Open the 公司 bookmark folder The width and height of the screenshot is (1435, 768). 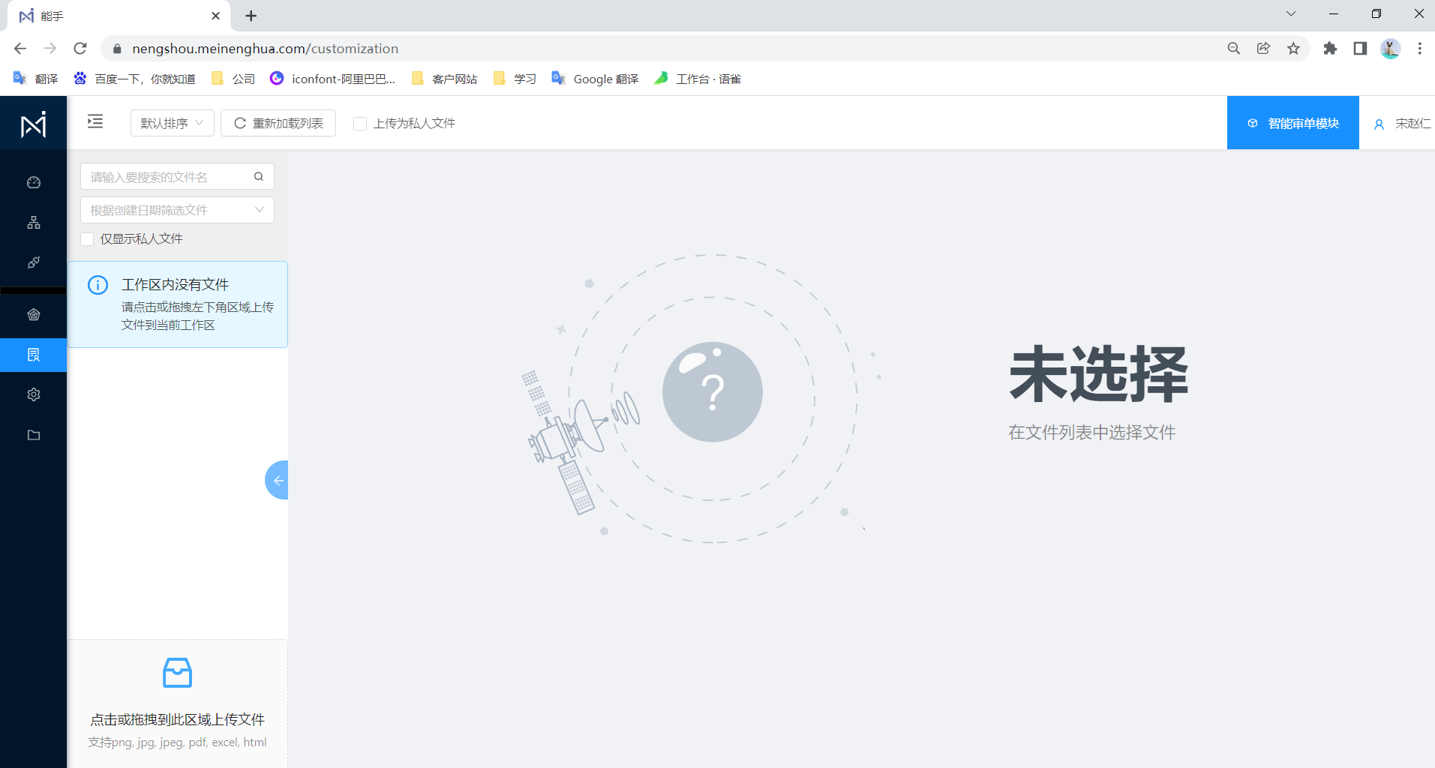coord(233,79)
